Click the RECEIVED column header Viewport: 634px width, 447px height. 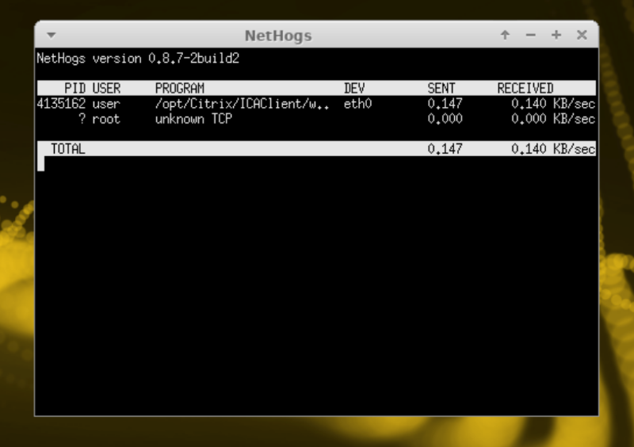click(525, 88)
